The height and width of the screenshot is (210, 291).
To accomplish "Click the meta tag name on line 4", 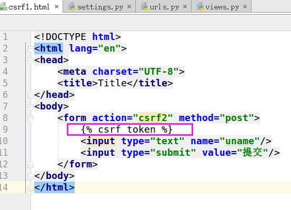I will [x=75, y=72].
